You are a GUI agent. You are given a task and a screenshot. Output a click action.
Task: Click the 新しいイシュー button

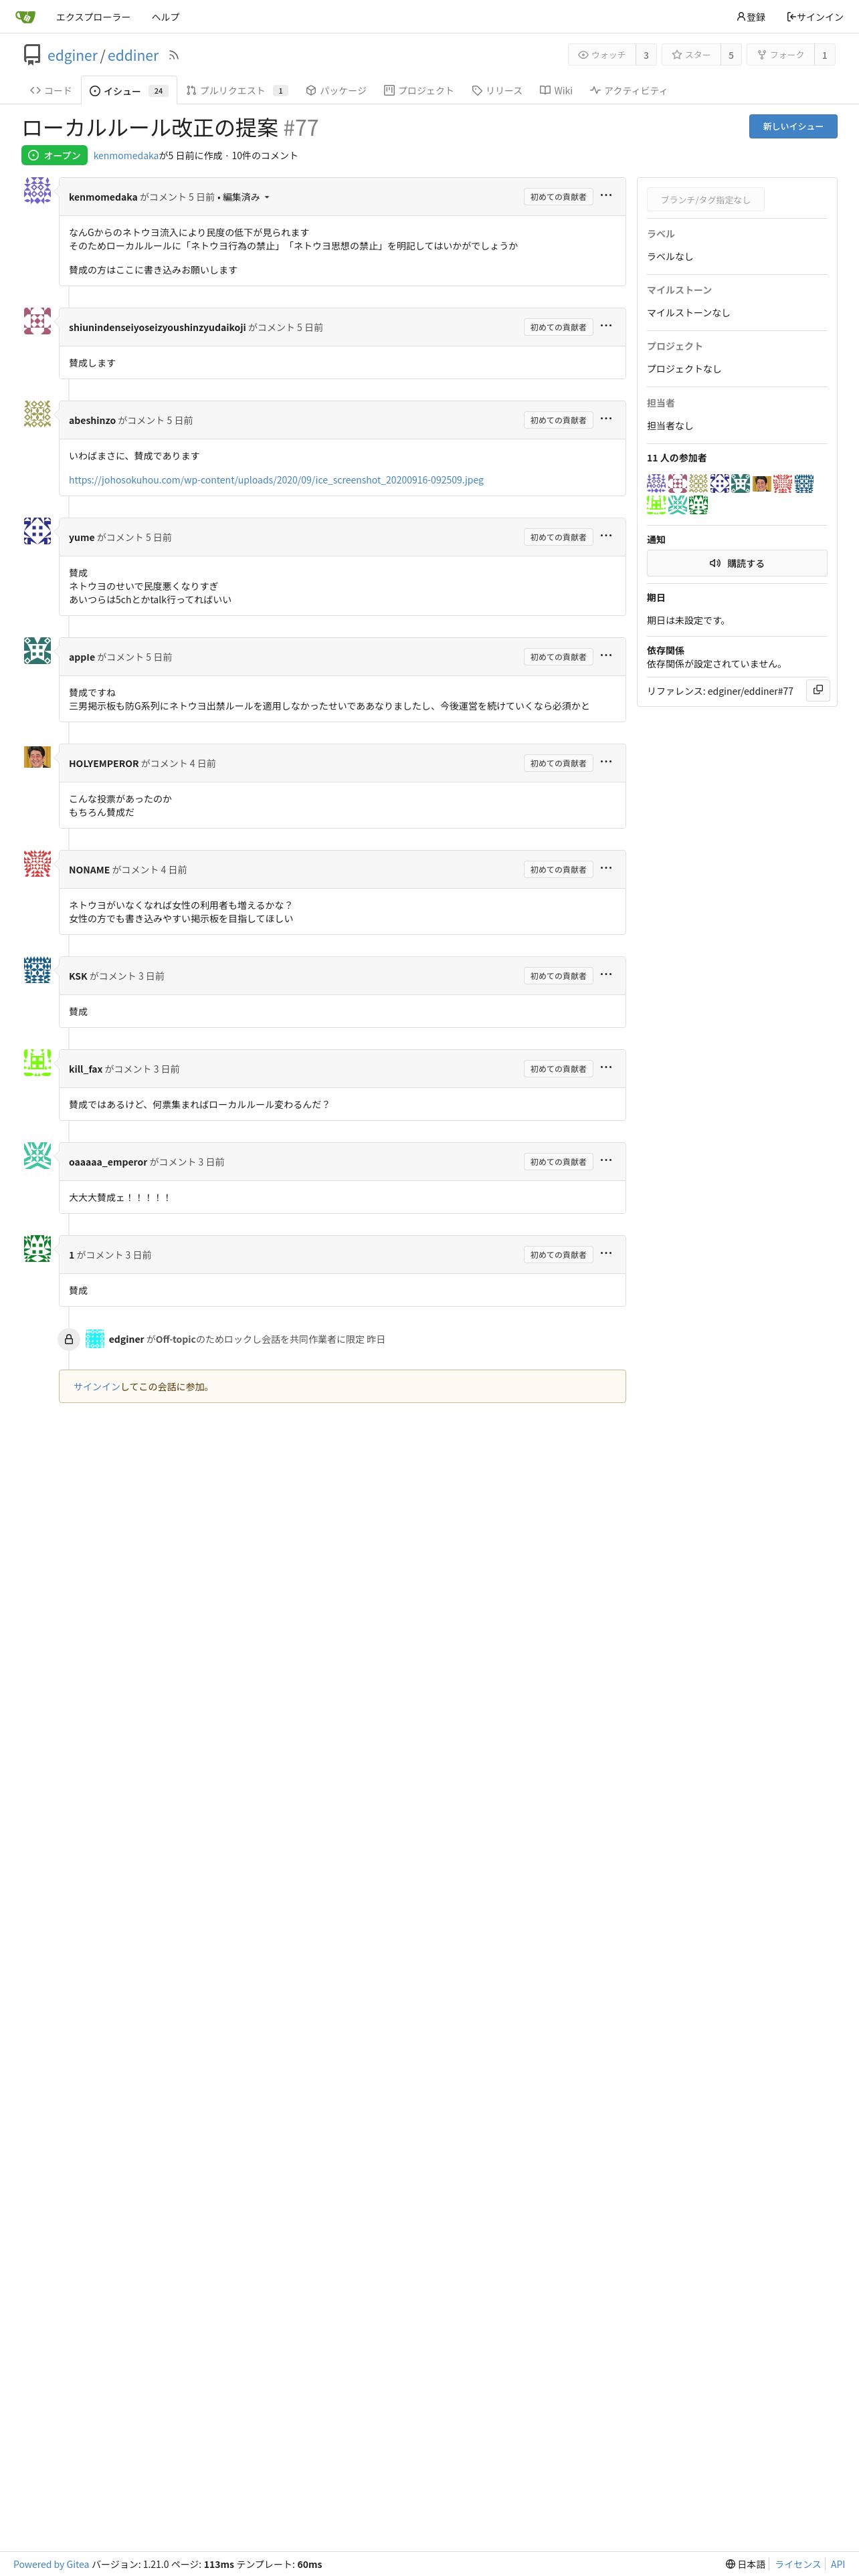coord(793,126)
